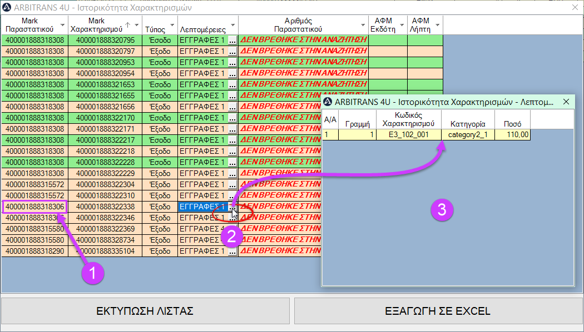Open details button for row 400001888322229
584x332 pixels.
(232, 174)
